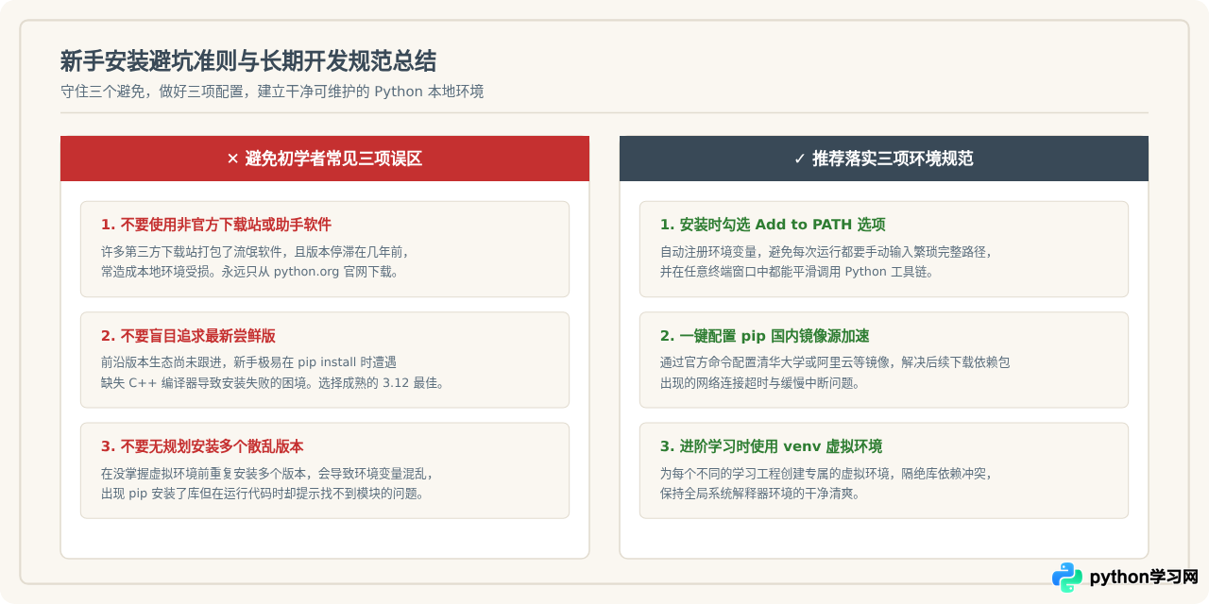Image resolution: width=1209 pixels, height=604 pixels.
Task: Click the heading "3. 不要无规划安装多个散乱版本"
Action: [202, 446]
